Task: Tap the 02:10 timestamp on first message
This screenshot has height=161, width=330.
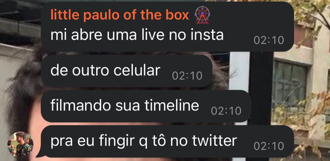Action: point(269,40)
